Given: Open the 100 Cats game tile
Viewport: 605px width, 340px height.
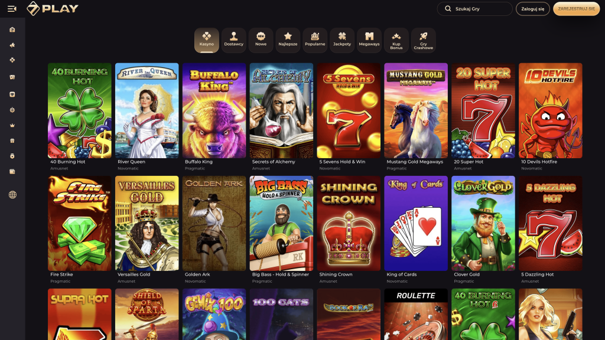Looking at the screenshot, I should tap(281, 314).
